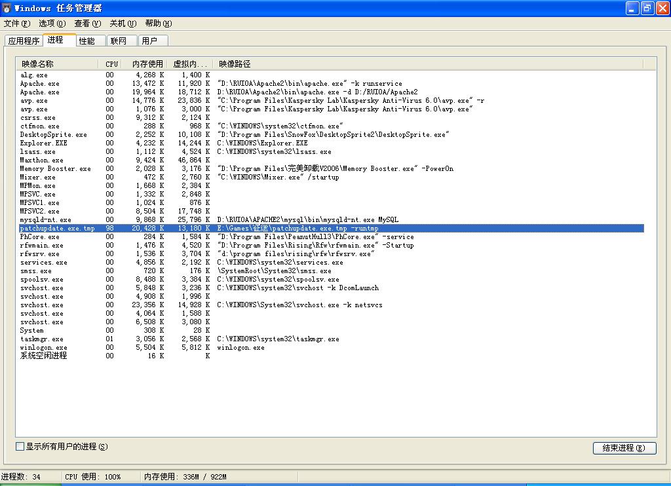Sort by 映像名称 column header
The image size is (671, 486).
click(x=58, y=64)
